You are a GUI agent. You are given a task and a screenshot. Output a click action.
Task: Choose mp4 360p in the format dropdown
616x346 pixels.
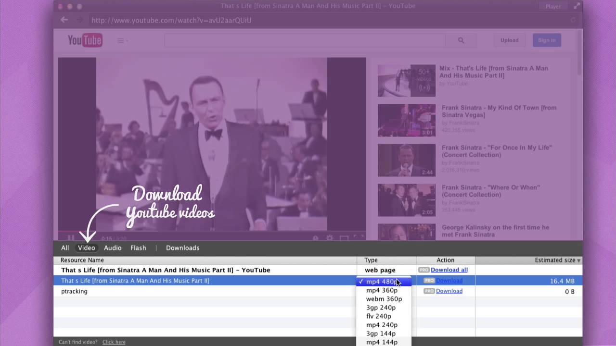coord(384,290)
